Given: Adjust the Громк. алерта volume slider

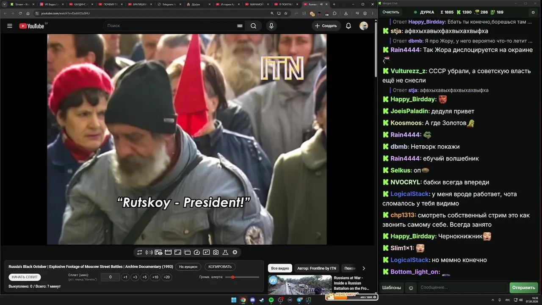Looking at the screenshot, I should [x=242, y=277].
